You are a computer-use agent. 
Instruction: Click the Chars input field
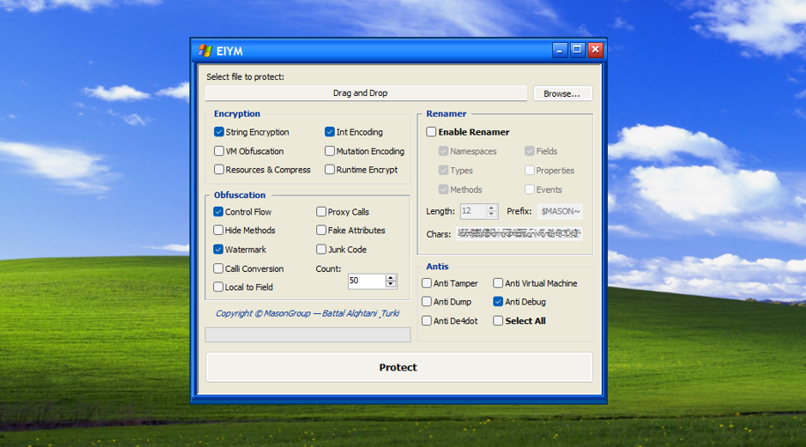coord(519,233)
